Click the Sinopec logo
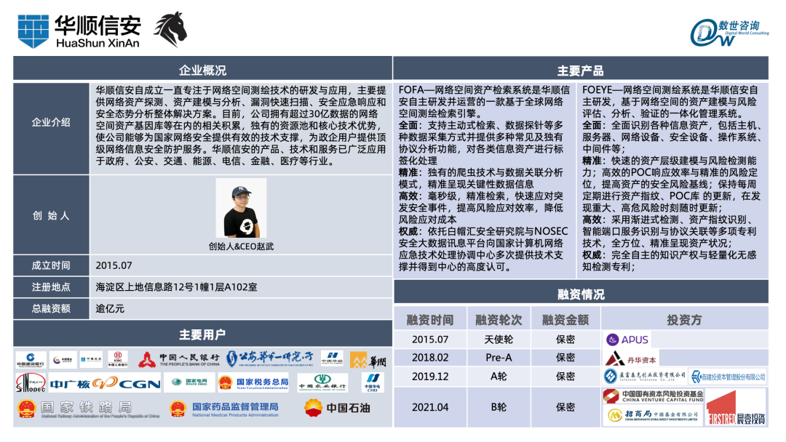This screenshot has width=786, height=442. pyautogui.click(x=30, y=383)
